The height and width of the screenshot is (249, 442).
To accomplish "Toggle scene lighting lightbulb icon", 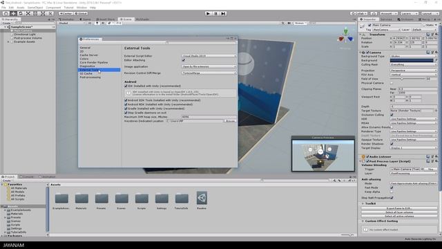I will (x=97, y=23).
